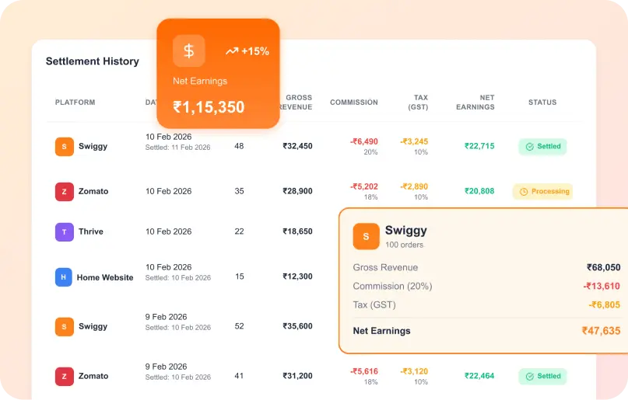This screenshot has width=628, height=400.
Task: Click the large Swiggy icon in the 100 orders card
Action: click(x=366, y=236)
